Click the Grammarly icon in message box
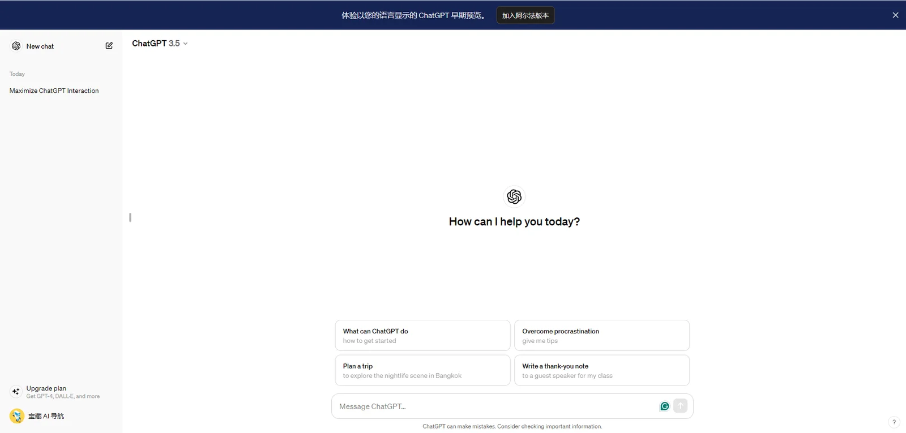This screenshot has height=433, width=906. [665, 406]
